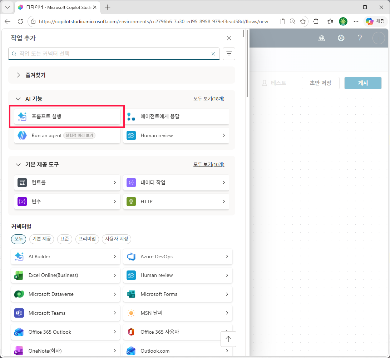Choose the 에이전트에게 응답 action
Image resolution: width=390 pixels, height=358 pixels.
tap(176, 116)
